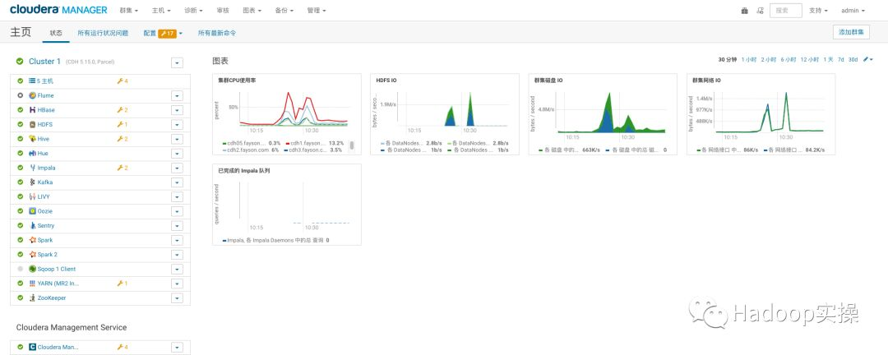Click HBase configuration wrench warning

(123, 110)
